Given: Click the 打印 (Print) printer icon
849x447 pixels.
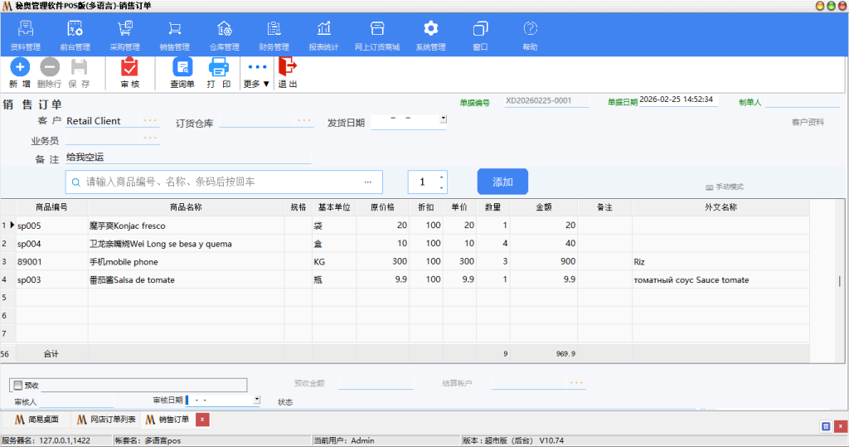Looking at the screenshot, I should point(218,68).
